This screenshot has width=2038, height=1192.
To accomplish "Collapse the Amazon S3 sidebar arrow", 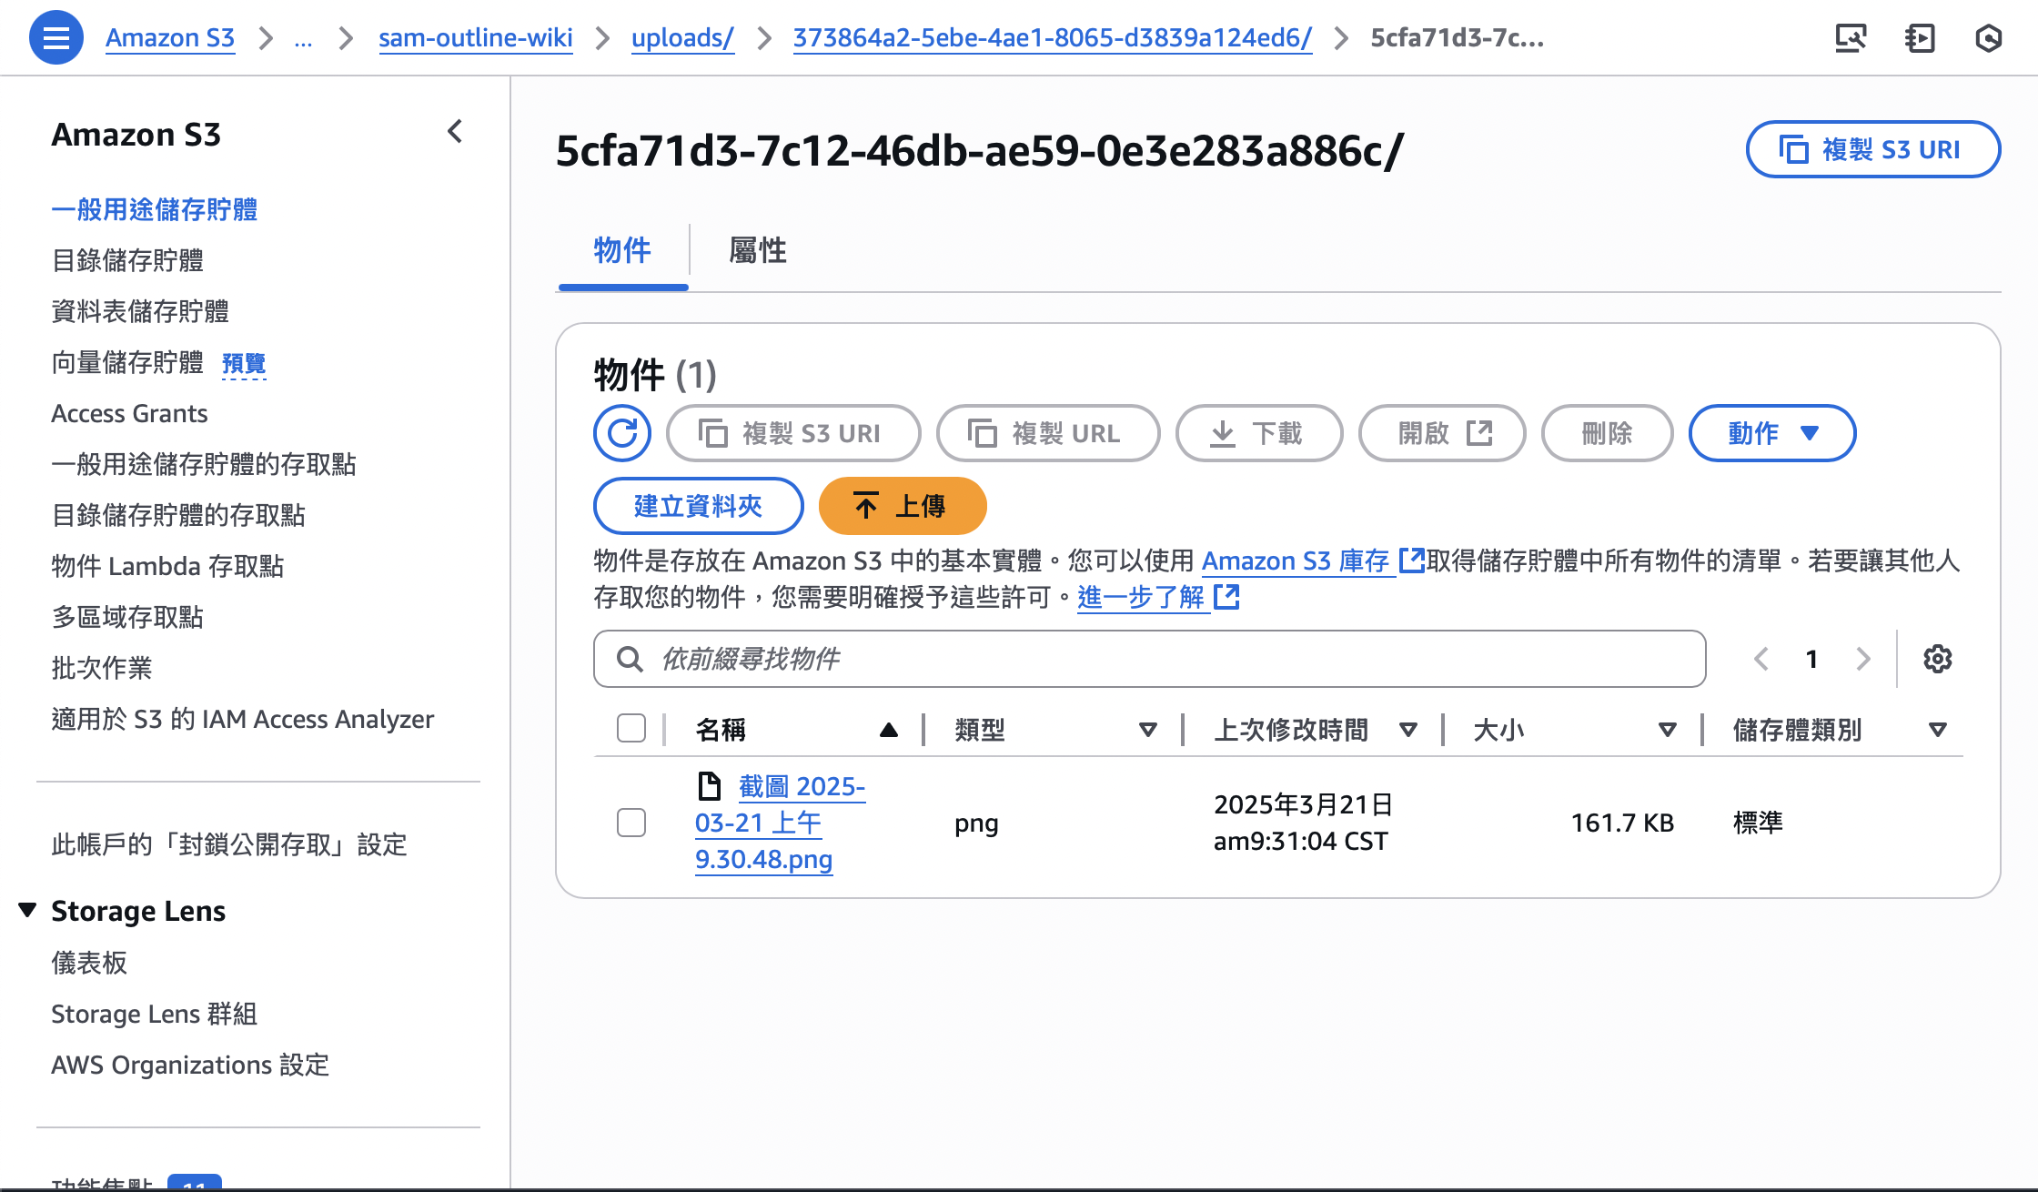I will [455, 133].
